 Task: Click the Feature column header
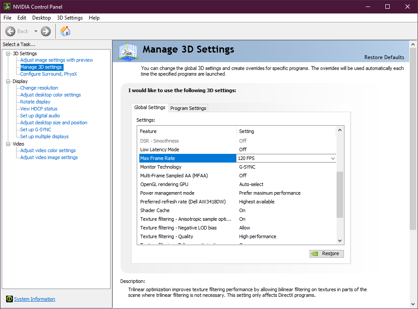coord(188,131)
